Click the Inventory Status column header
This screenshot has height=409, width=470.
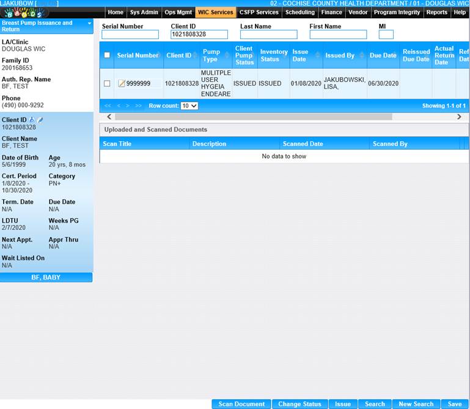274,55
